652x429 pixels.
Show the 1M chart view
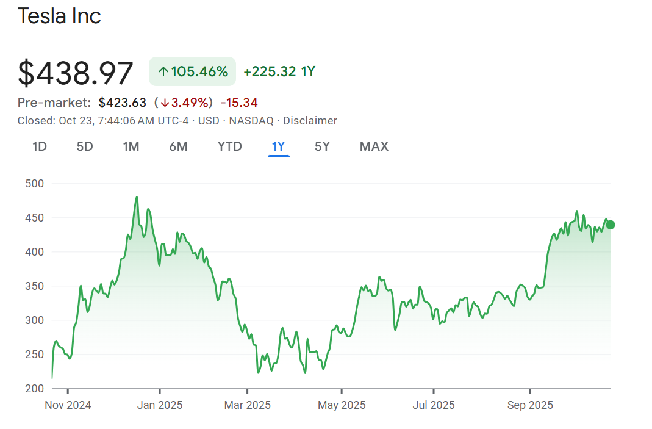pyautogui.click(x=131, y=146)
